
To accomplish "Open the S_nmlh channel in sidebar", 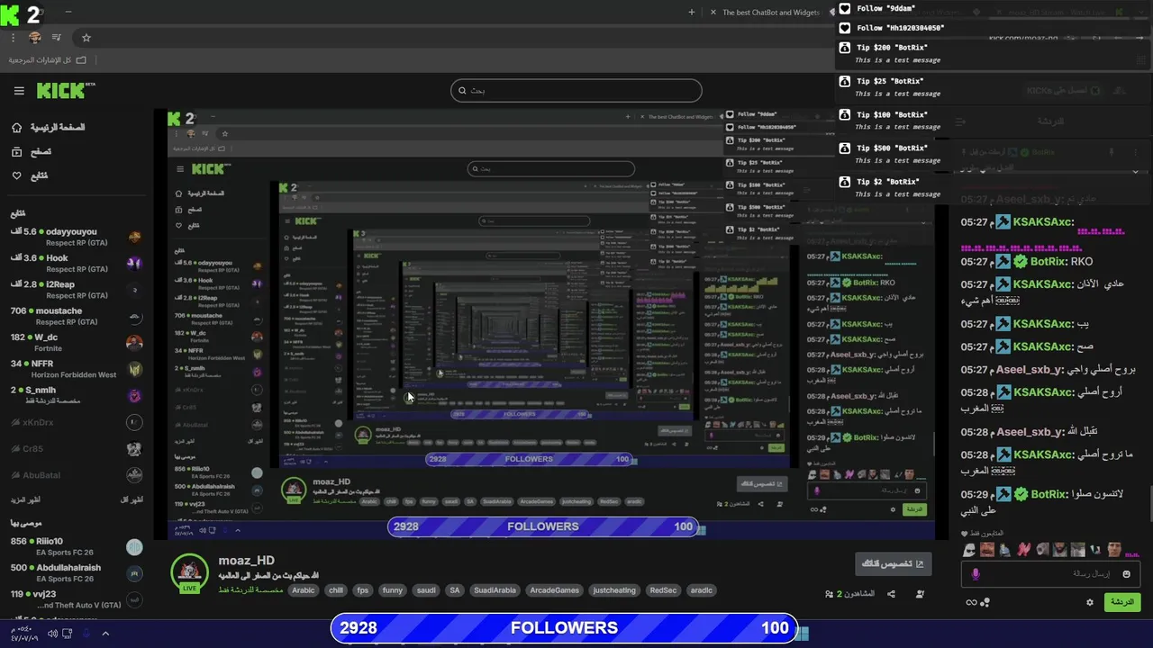I will (x=76, y=395).
